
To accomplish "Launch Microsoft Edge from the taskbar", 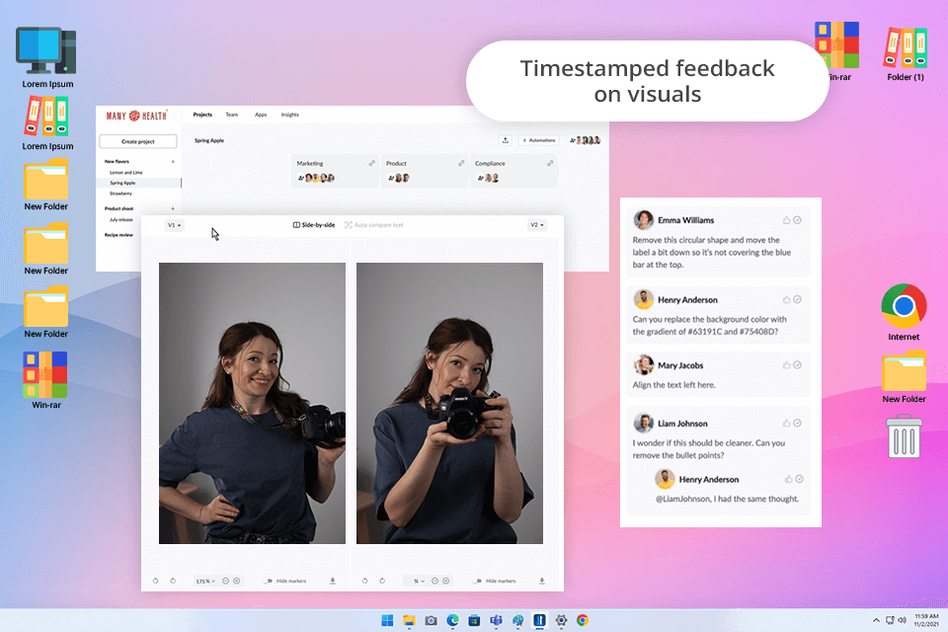I will (x=453, y=620).
